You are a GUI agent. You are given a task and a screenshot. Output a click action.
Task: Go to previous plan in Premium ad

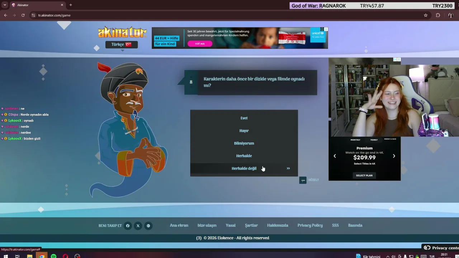tap(335, 156)
